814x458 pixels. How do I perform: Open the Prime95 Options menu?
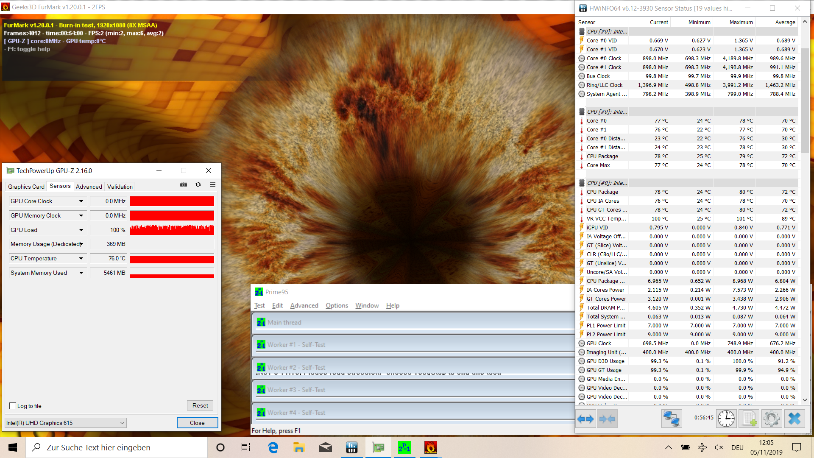click(x=337, y=305)
